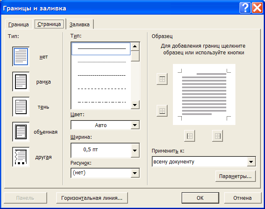Choose the solid line style

point(101,49)
